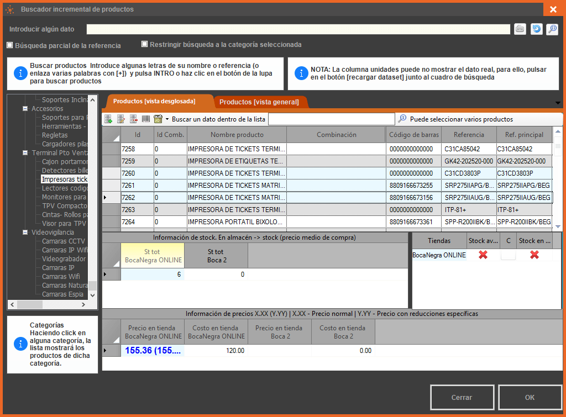566x417 pixels.
Task: Select the Productos [vista desglosada] tab
Action: click(154, 101)
